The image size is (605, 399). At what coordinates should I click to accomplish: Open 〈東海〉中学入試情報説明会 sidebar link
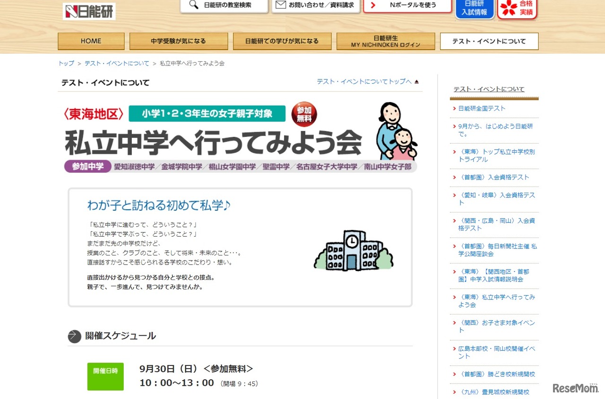coord(493,276)
